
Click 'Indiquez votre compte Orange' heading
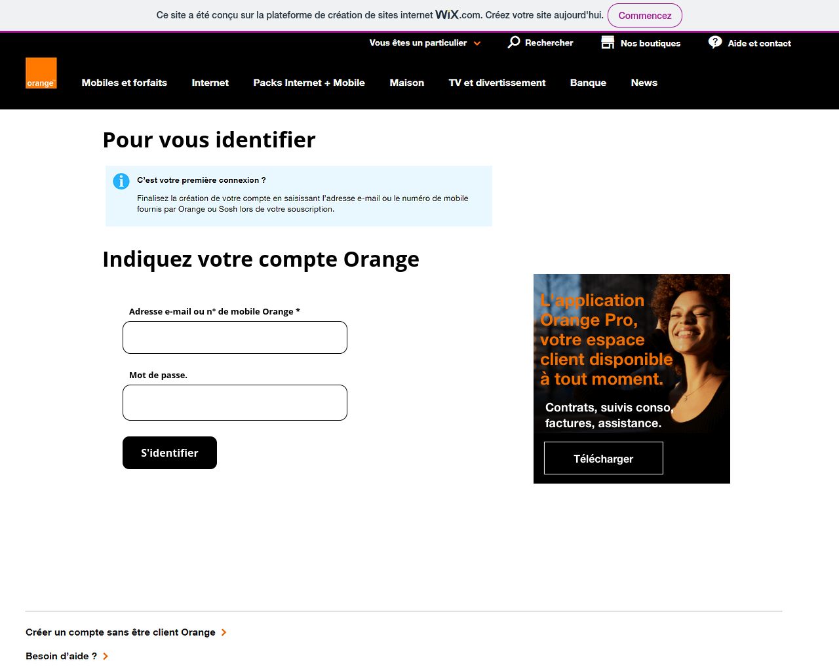point(261,259)
